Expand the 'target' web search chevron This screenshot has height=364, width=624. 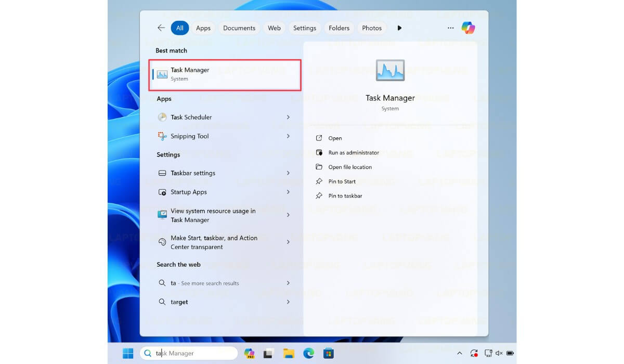288,302
